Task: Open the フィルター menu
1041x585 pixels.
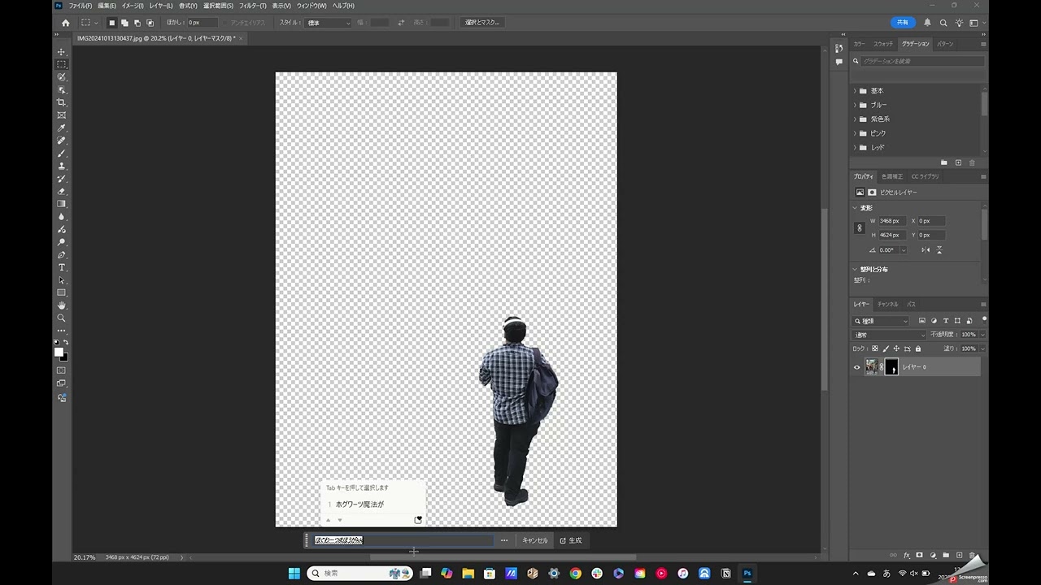Action: [252, 6]
